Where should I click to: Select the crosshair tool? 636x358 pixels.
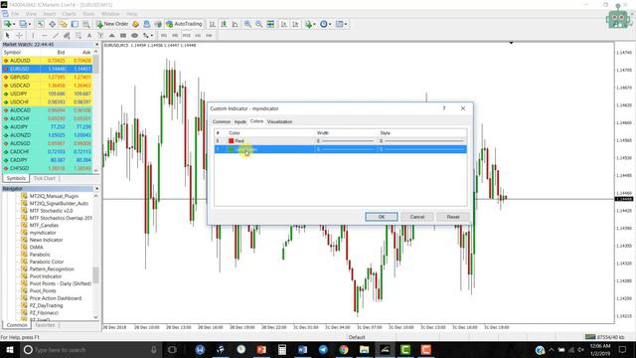point(20,36)
